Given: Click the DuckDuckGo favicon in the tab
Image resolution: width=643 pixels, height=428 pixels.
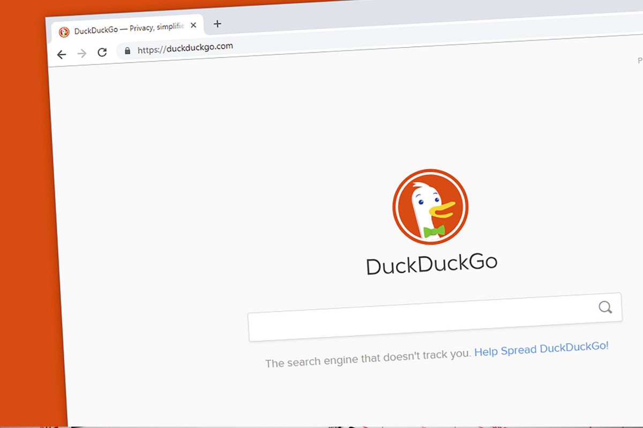Looking at the screenshot, I should point(64,32).
